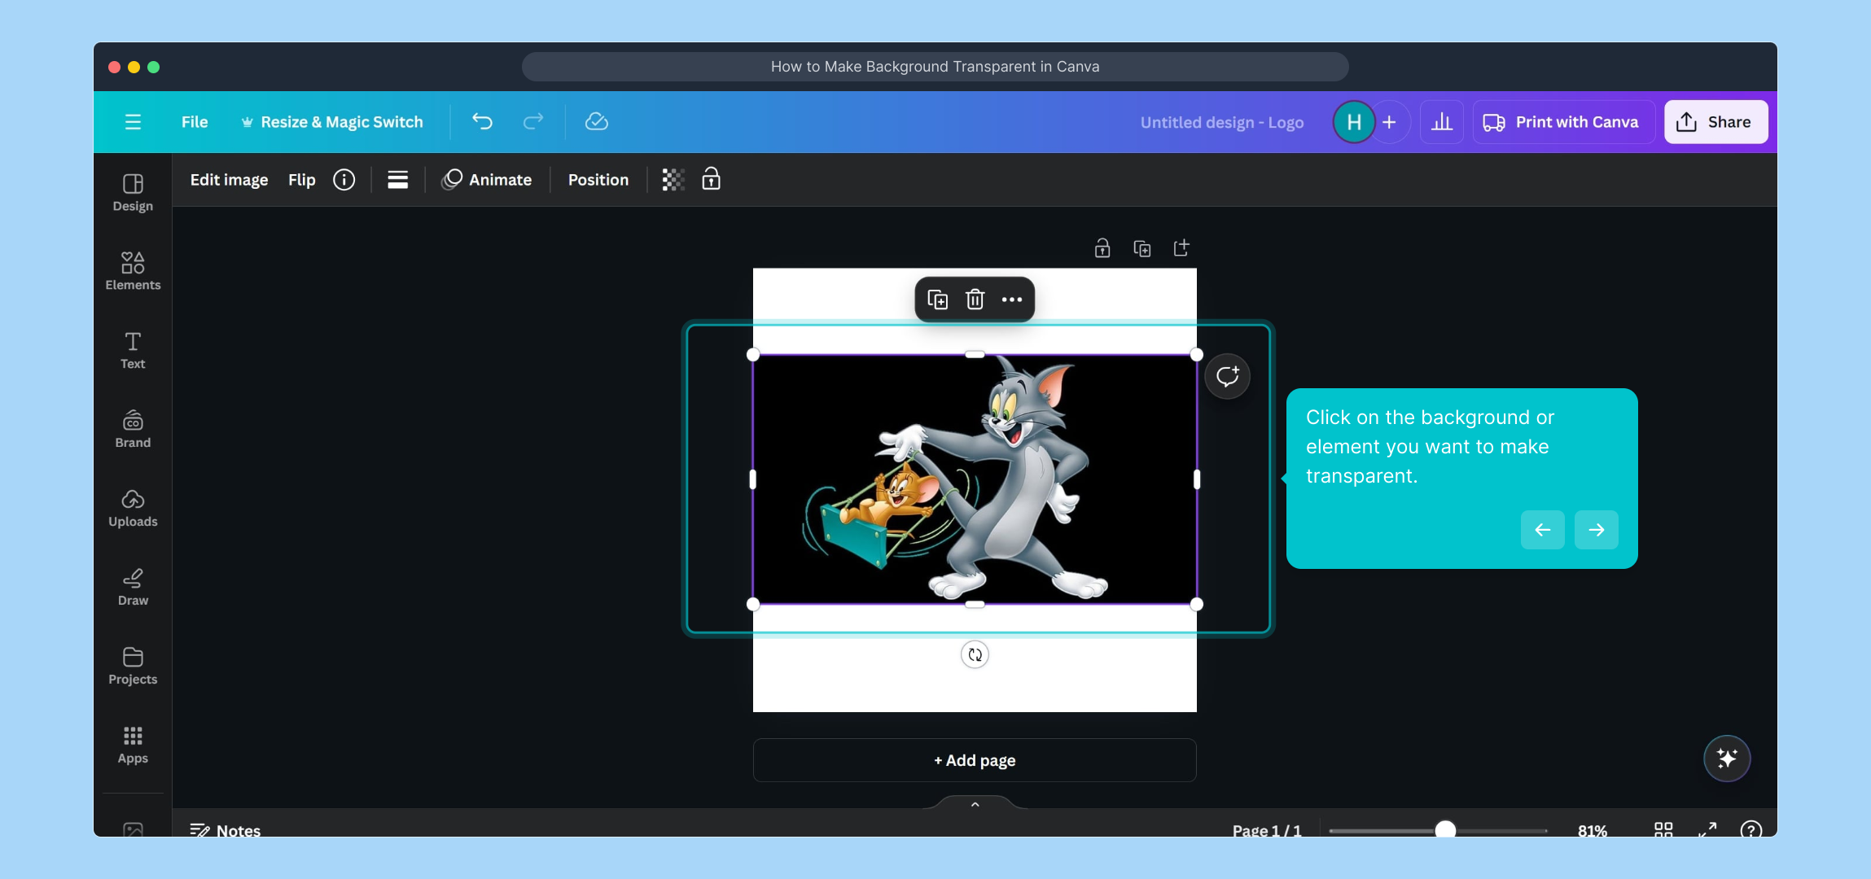Viewport: 1871px width, 879px height.
Task: Click the zoom slider handle
Action: [x=1444, y=829]
